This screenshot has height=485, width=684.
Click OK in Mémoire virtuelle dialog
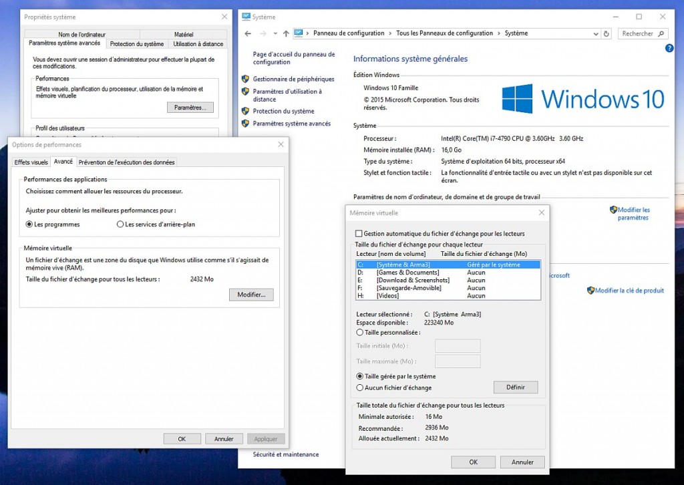(x=474, y=462)
